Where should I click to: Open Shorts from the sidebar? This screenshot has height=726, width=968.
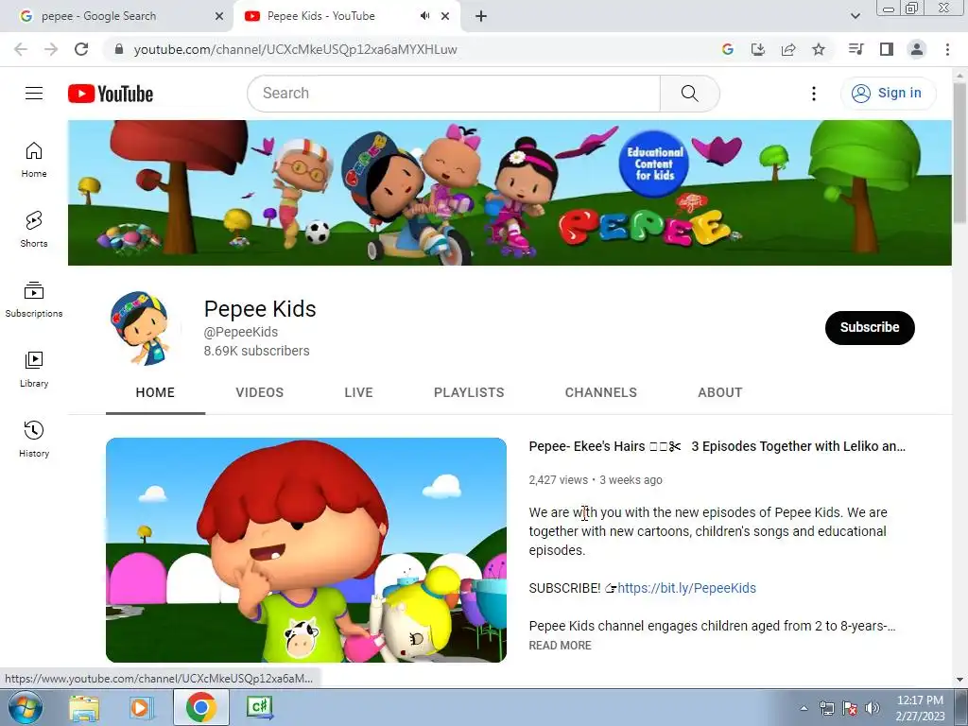(34, 230)
